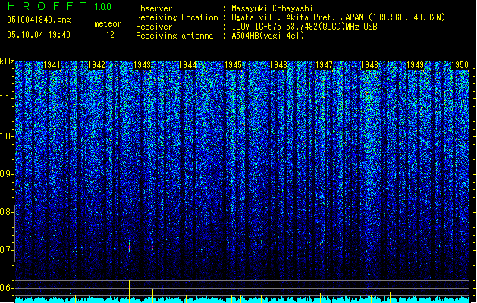Click the observer name Masayuki Kobayashi
Screen dimensions: 477x303
(272, 8)
